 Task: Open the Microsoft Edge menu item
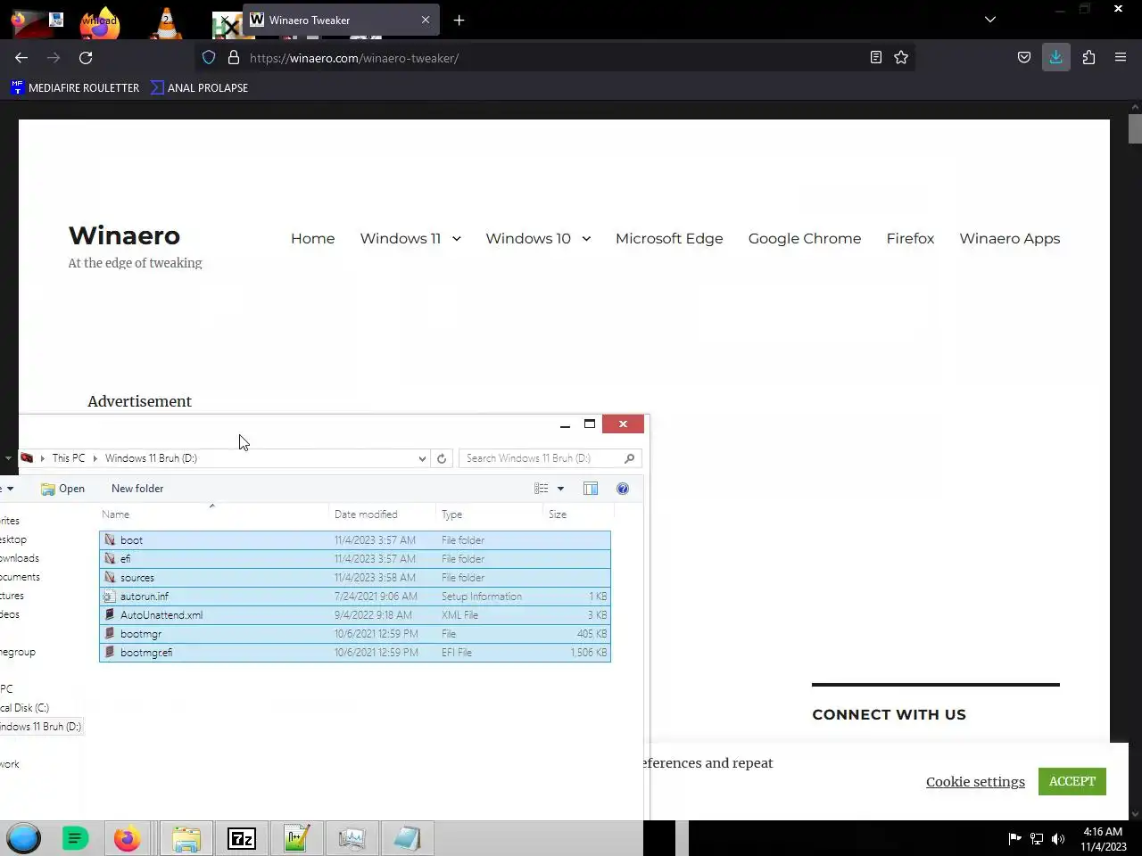tap(669, 238)
